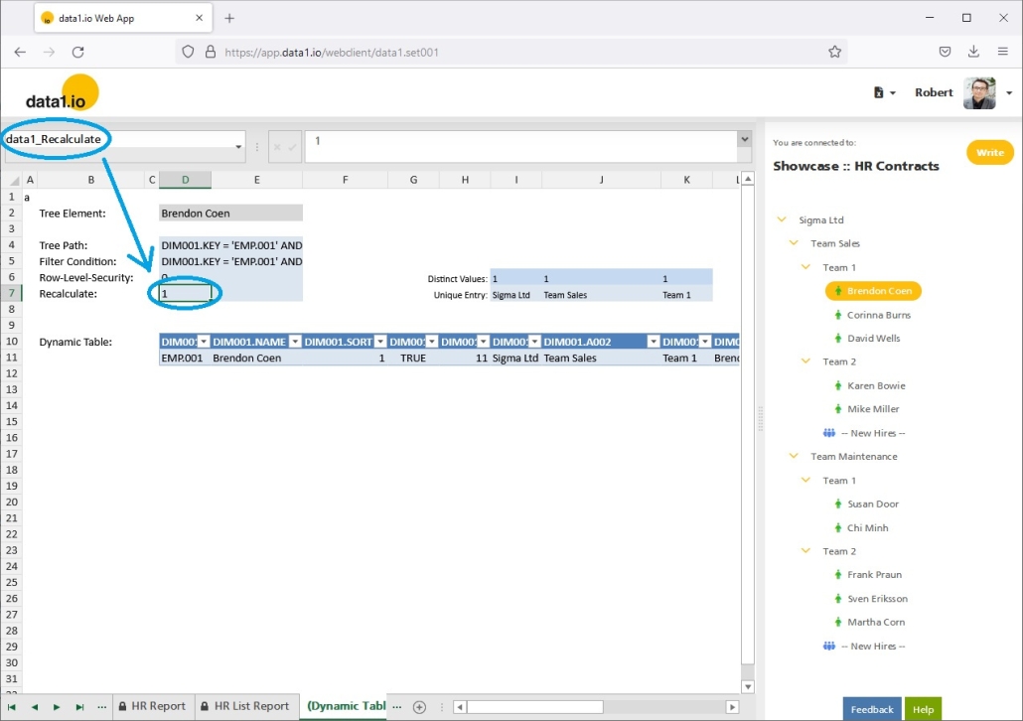Open the Feedback button
This screenshot has height=721, width=1023.
pyautogui.click(x=872, y=709)
